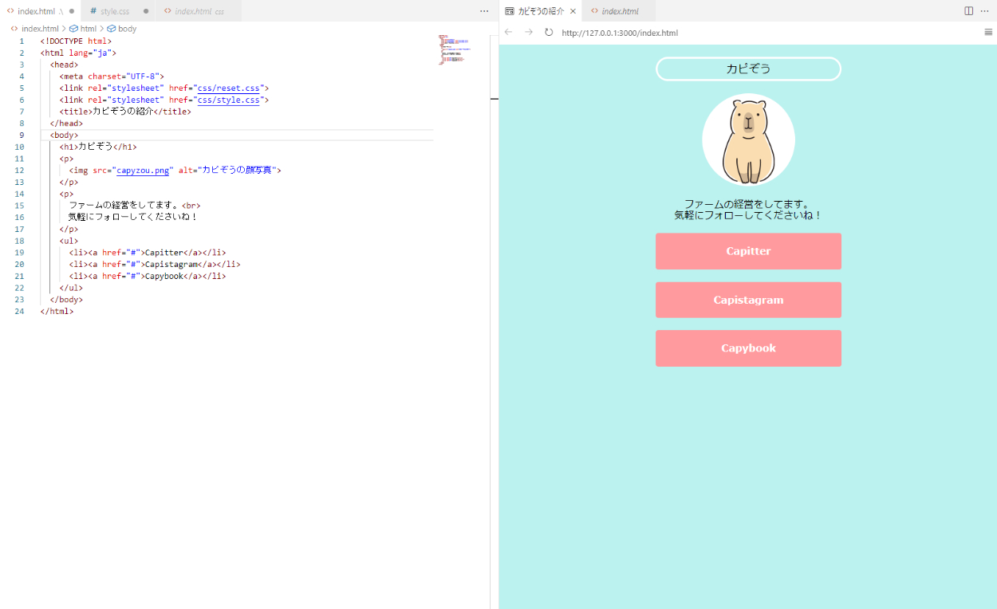
Task: Click the preview back arrow button
Action: [509, 33]
